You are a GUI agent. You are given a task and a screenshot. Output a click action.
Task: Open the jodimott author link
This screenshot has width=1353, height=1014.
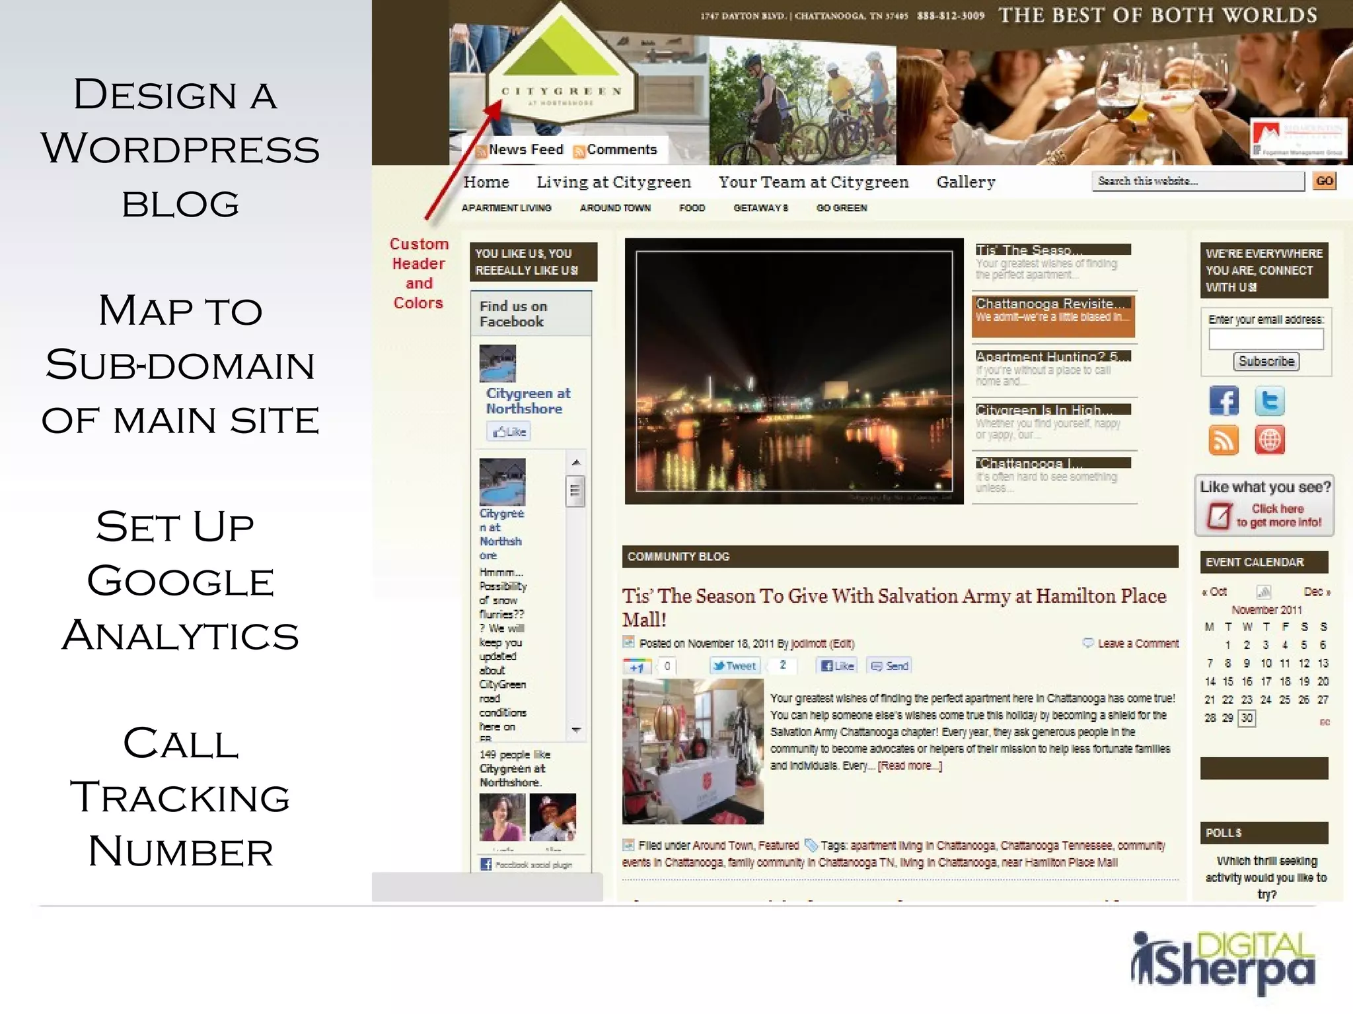(x=809, y=644)
